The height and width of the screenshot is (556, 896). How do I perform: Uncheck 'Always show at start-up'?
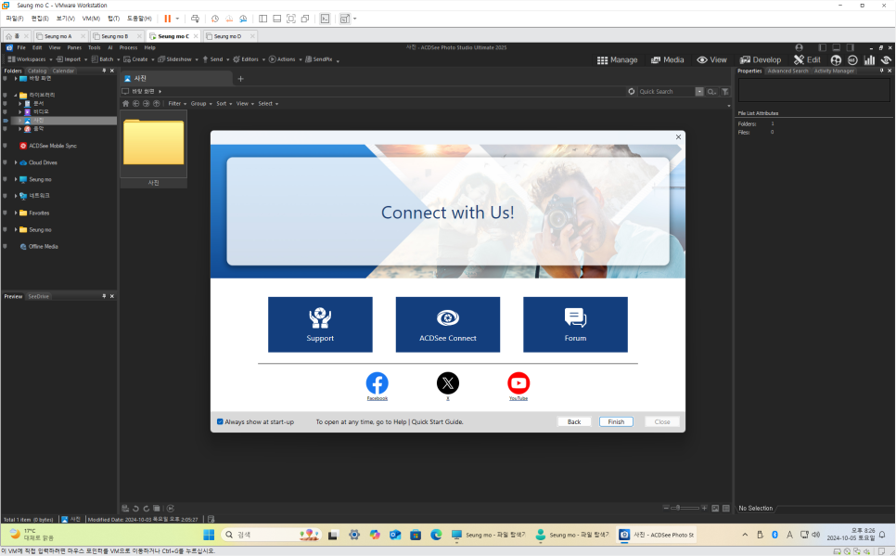[x=220, y=421]
